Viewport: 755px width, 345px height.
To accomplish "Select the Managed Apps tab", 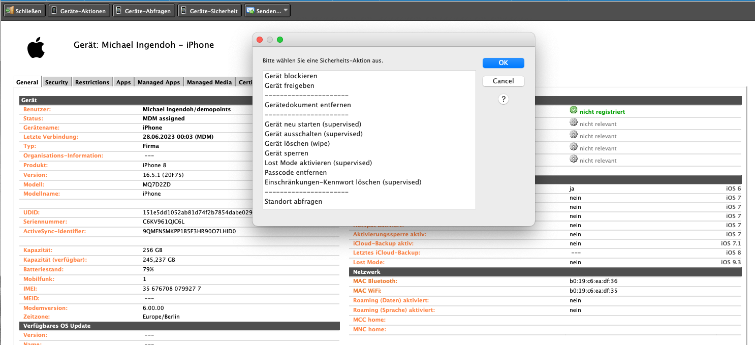I will coord(159,82).
